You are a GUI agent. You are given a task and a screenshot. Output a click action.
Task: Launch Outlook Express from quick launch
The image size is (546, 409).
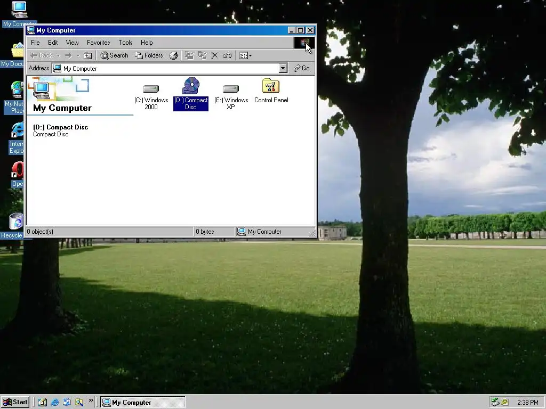point(67,402)
